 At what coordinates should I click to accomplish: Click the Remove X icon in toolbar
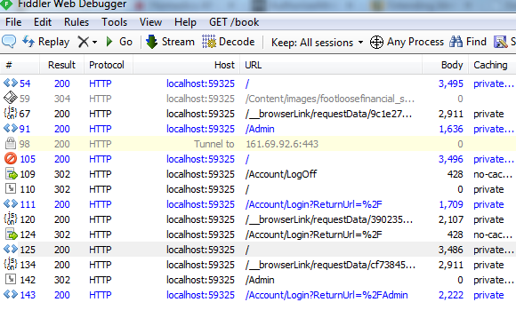coord(84,42)
